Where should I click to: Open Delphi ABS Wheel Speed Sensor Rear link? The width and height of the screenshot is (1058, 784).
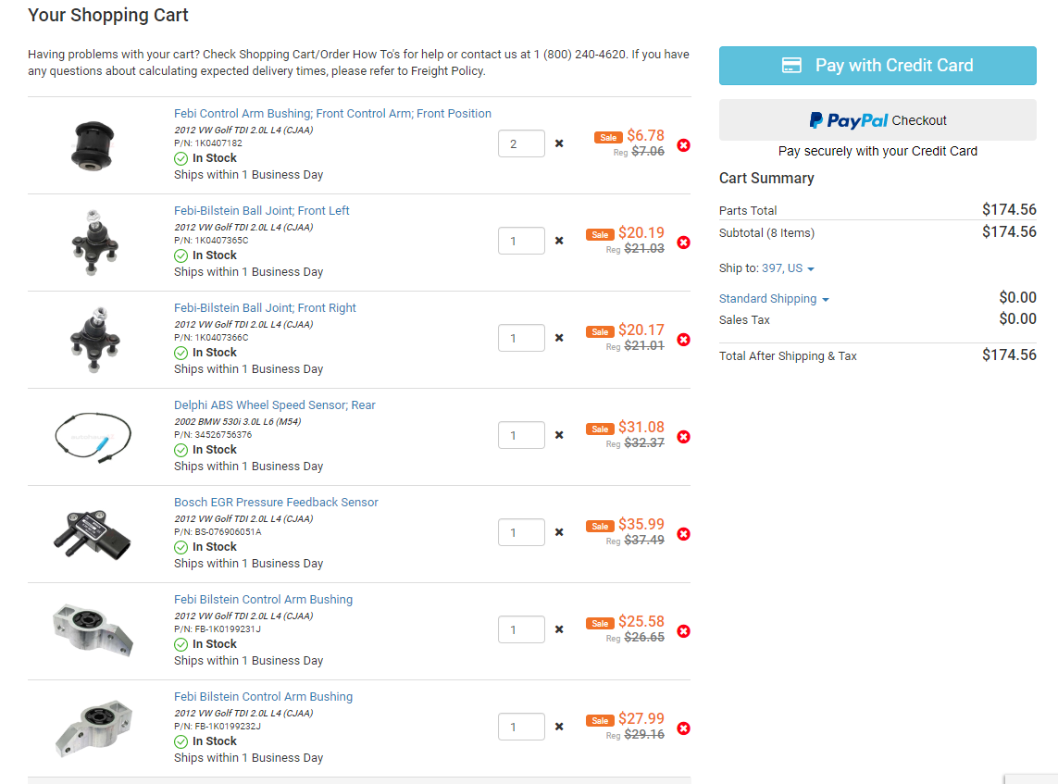click(275, 404)
